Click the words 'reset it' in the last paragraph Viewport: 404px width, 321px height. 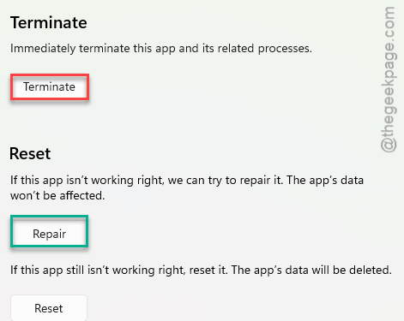pos(208,270)
